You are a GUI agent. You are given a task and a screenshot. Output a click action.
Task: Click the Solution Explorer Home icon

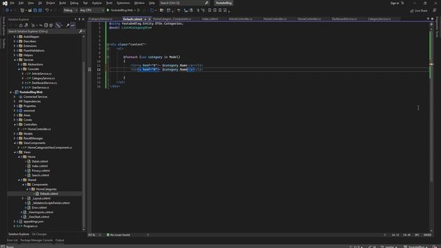click(21, 25)
